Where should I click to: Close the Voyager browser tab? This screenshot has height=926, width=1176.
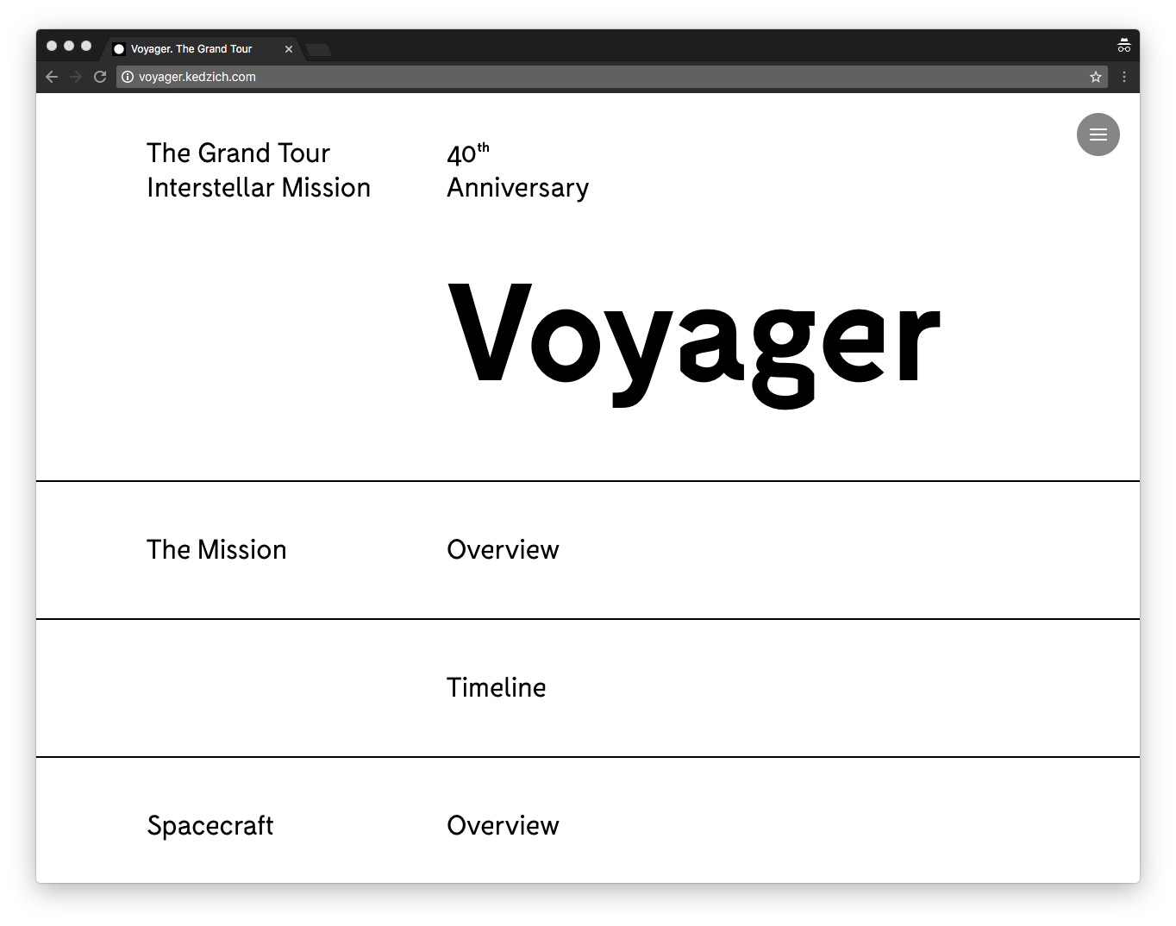pos(289,49)
